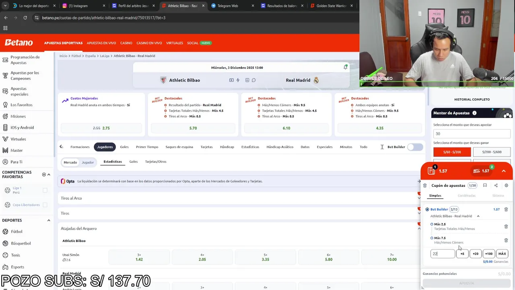Click the stake amount input field
This screenshot has height=290, width=515.
[x=443, y=254]
